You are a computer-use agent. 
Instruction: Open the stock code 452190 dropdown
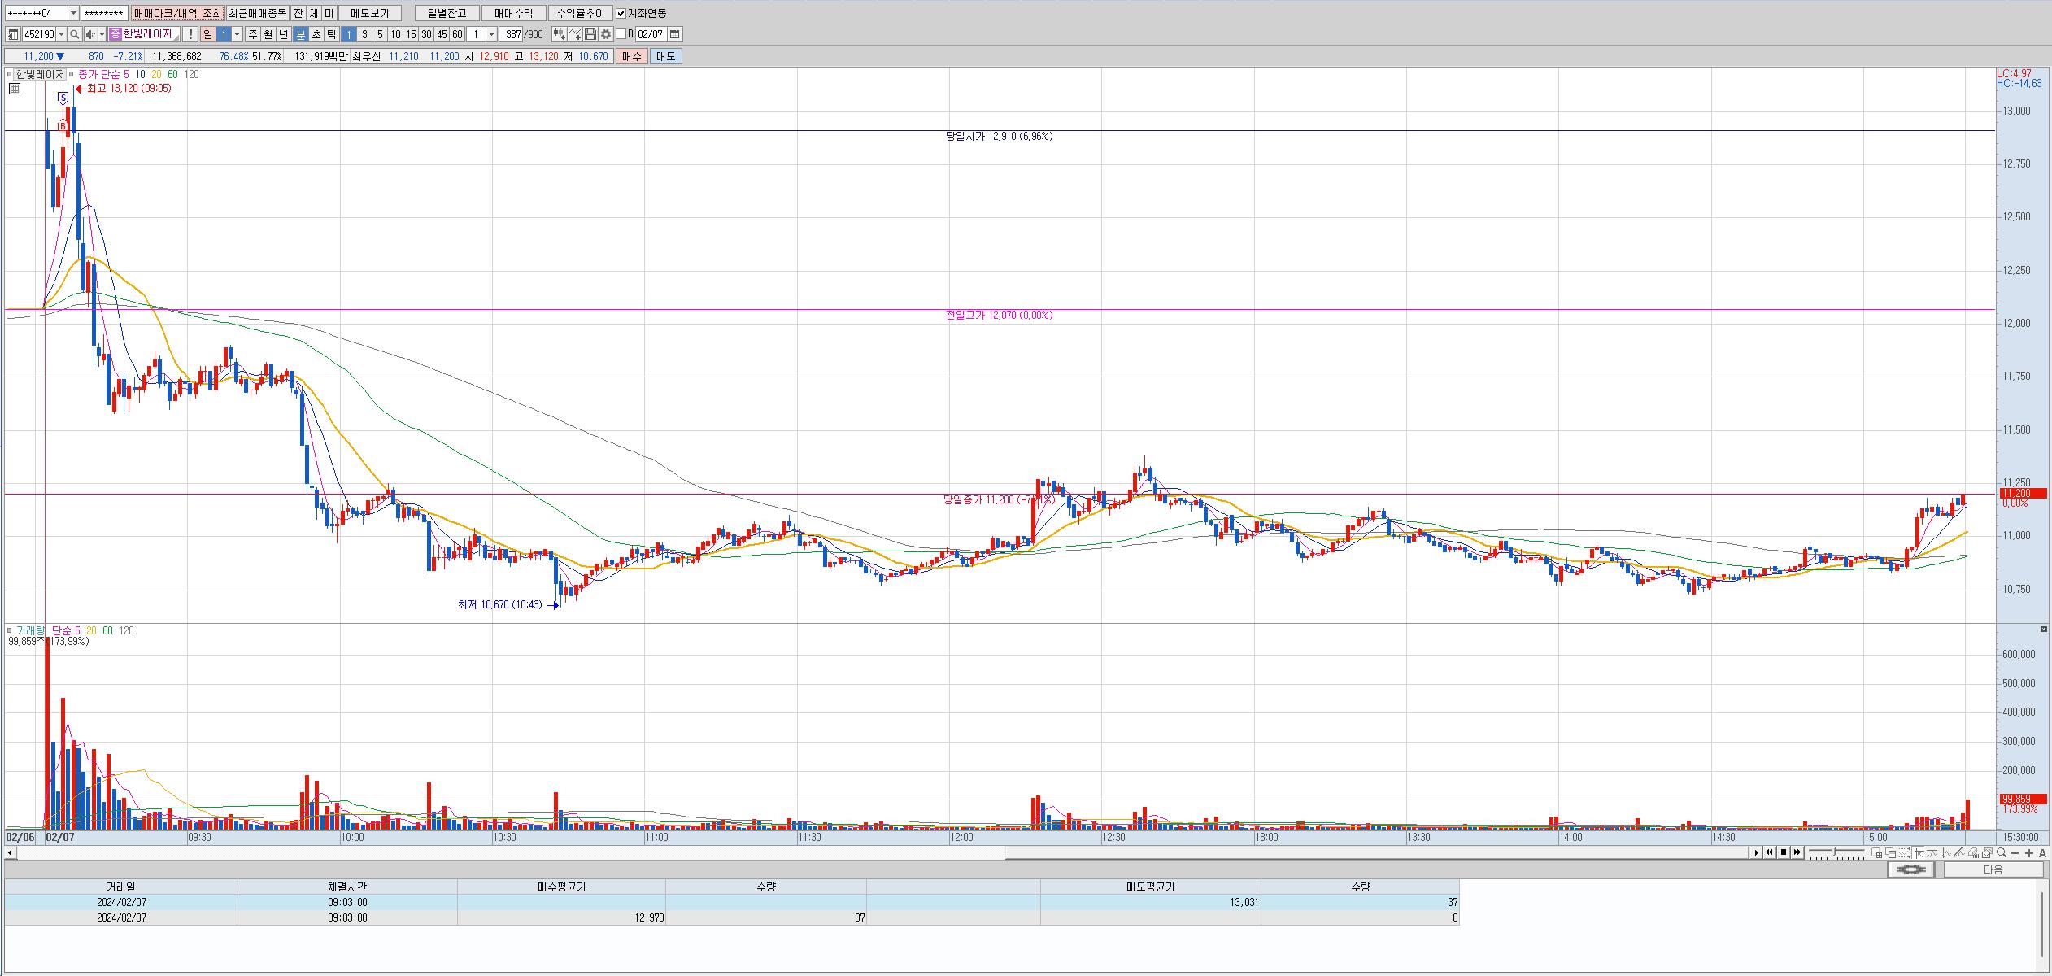click(62, 34)
